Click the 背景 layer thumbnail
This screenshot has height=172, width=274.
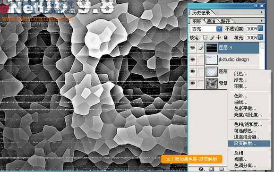[x=212, y=83]
